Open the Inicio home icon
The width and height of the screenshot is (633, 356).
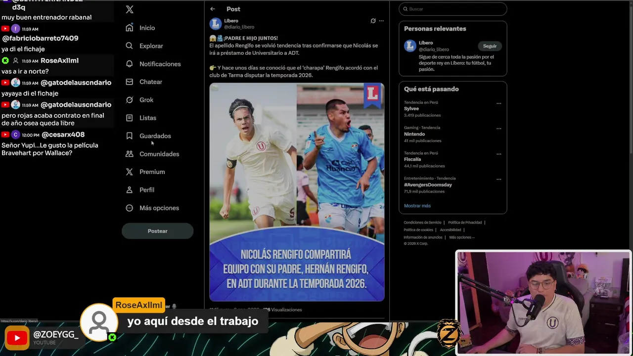[130, 28]
